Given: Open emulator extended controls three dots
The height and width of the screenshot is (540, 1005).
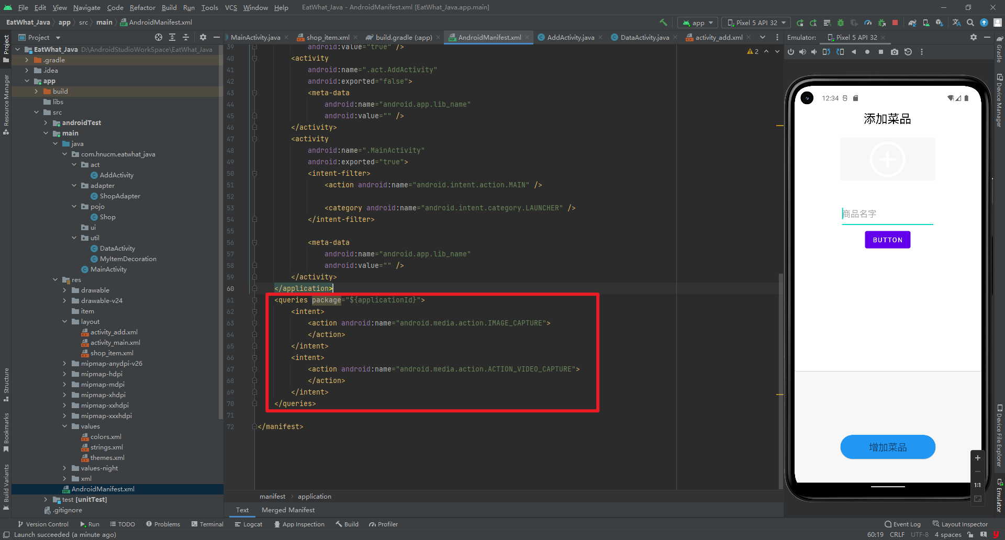Looking at the screenshot, I should pos(922,52).
